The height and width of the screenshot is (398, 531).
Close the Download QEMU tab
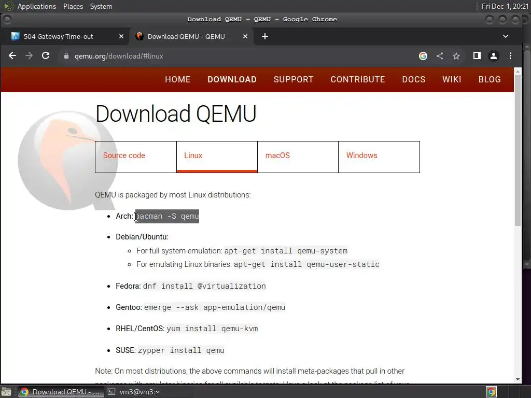tap(245, 37)
